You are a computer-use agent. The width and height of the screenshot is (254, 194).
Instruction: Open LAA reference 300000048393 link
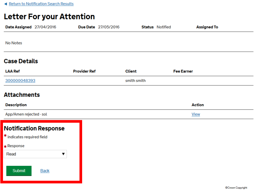tap(20, 81)
